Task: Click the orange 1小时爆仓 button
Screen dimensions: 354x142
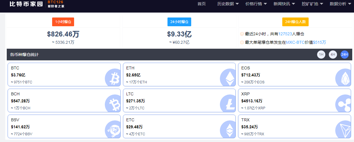Action: pyautogui.click(x=63, y=22)
